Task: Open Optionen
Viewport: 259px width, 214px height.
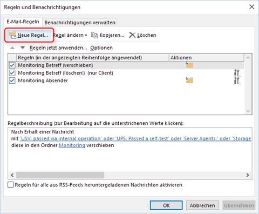Action: point(101,48)
